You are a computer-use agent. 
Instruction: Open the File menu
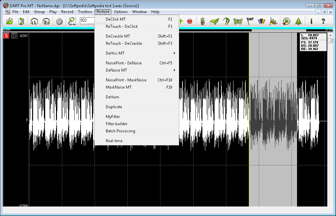tap(15, 12)
